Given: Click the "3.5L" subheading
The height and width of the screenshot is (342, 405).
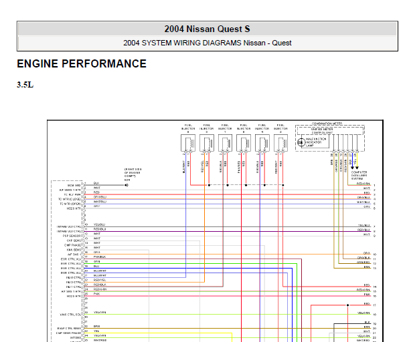Looking at the screenshot, I should pos(25,85).
